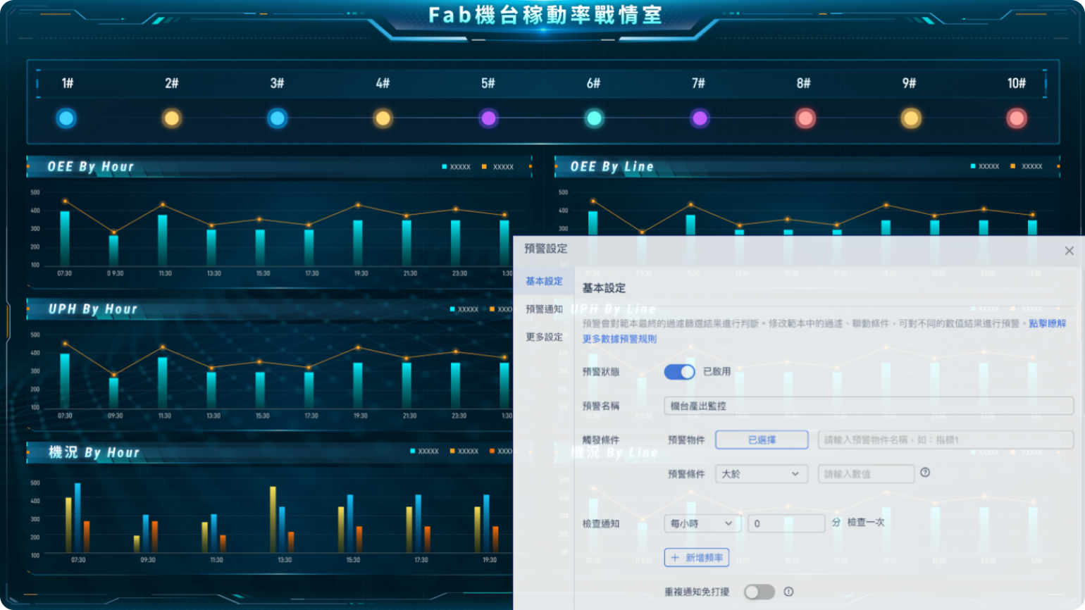1085x610 pixels.
Task: Click the 1# machine label
Action: pos(68,83)
